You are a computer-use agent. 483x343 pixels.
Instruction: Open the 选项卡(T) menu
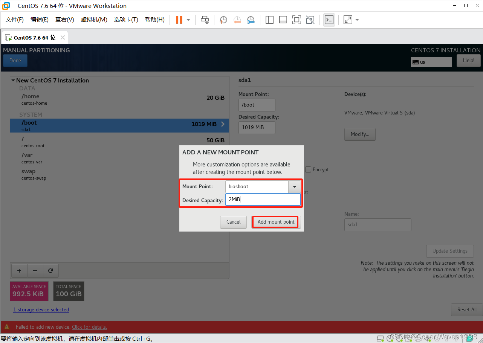(x=126, y=20)
